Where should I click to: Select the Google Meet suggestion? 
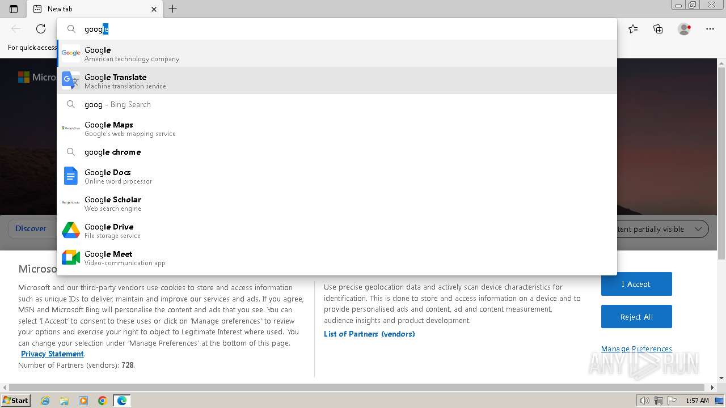337,258
